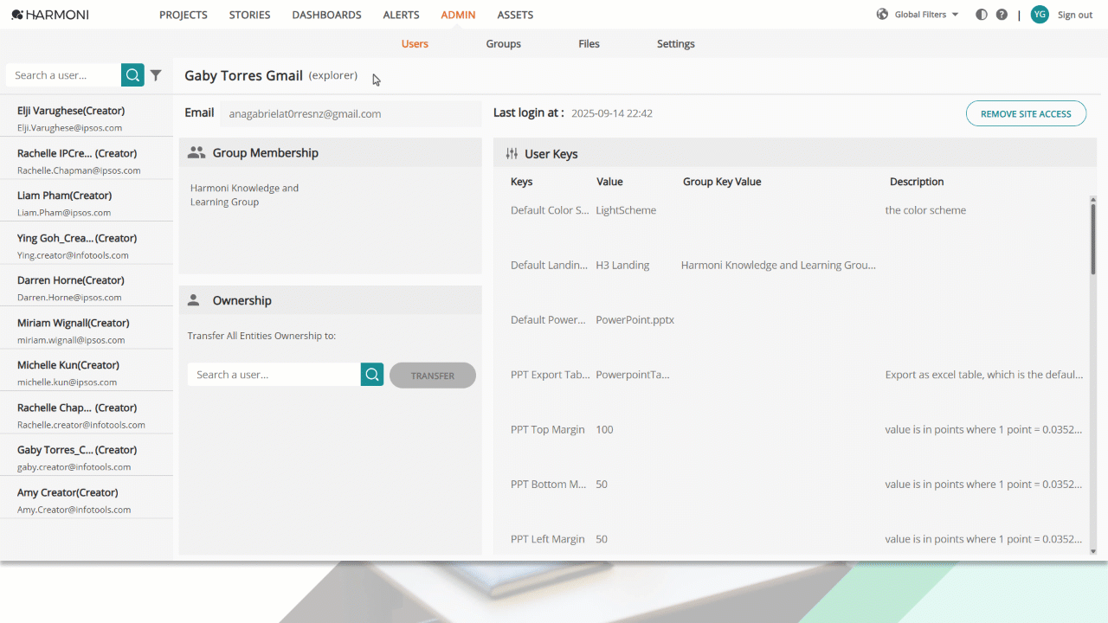
Task: Open the user list filter funnel
Action: (156, 75)
